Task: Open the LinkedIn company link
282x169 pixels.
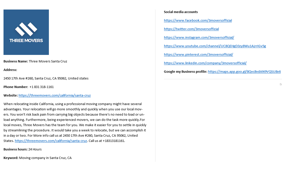Action: point(205,63)
